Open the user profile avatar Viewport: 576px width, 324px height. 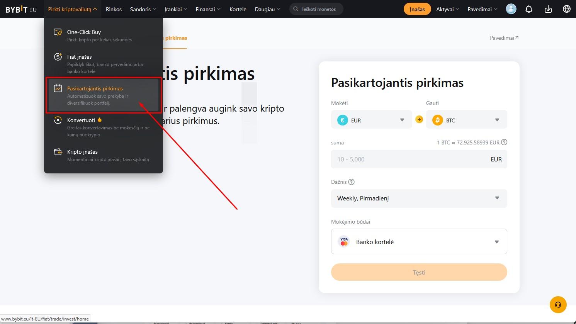pyautogui.click(x=511, y=9)
